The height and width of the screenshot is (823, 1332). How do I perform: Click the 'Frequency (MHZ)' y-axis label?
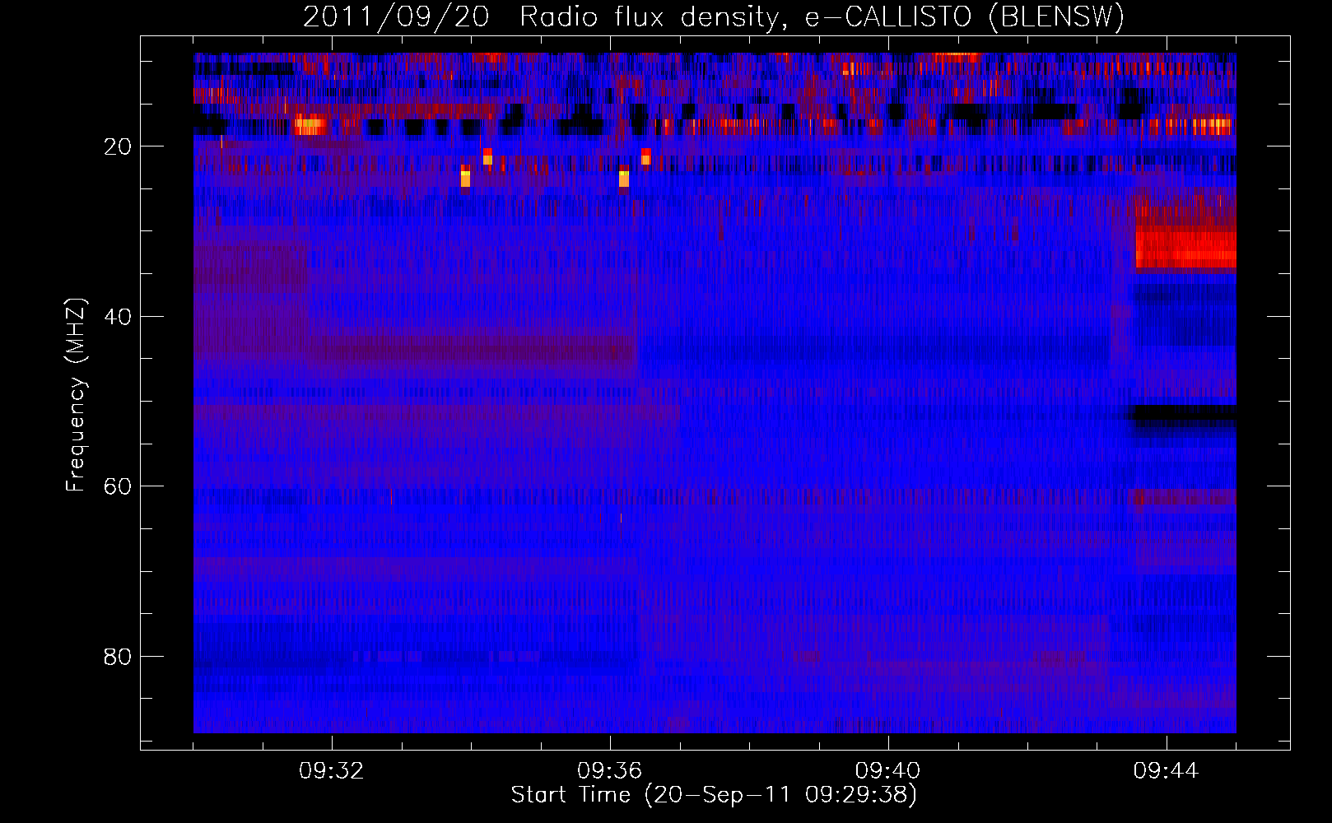76,395
